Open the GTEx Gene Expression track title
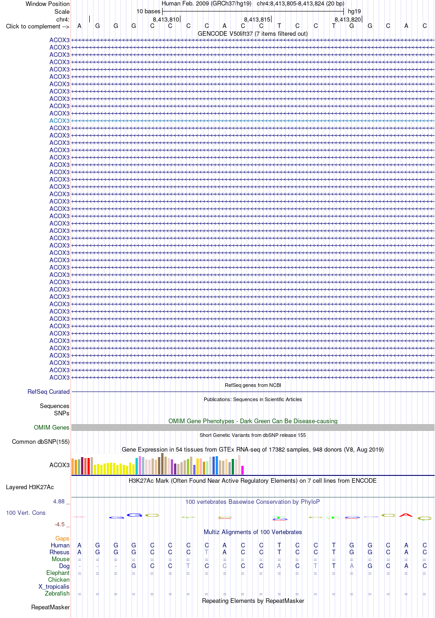 click(253, 449)
